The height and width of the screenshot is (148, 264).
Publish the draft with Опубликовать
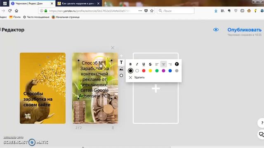coord(244,30)
